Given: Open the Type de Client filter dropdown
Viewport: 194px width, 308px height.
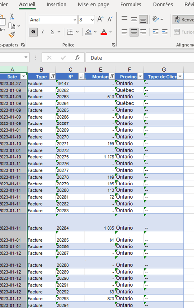Looking at the screenshot, I should point(180,76).
